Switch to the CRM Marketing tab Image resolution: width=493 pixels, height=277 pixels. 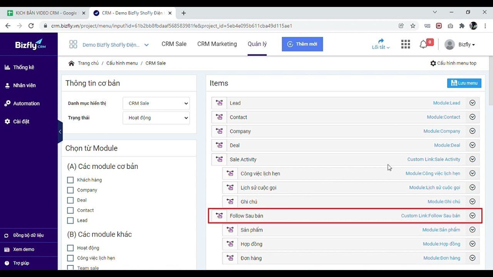tap(217, 44)
